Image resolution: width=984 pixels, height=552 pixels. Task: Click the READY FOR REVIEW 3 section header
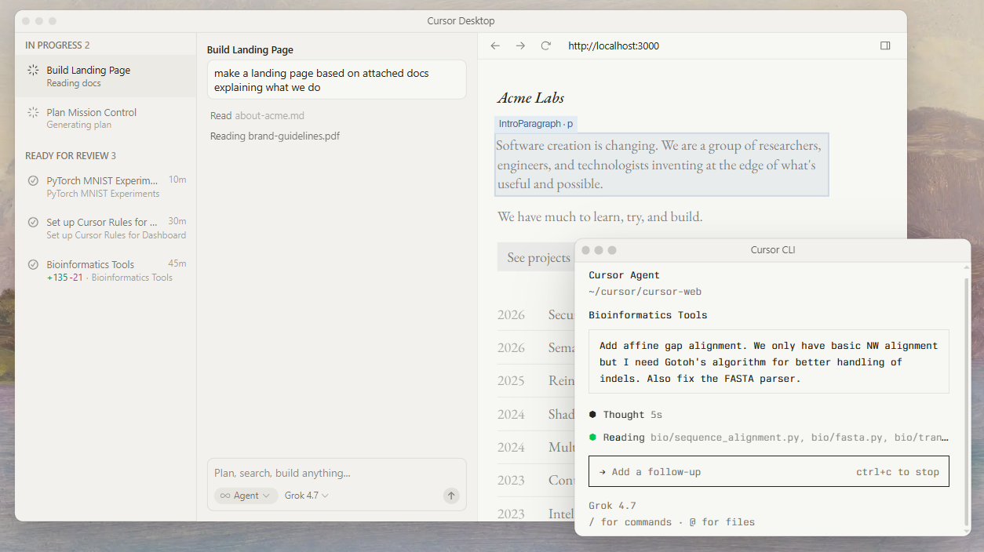tap(71, 155)
